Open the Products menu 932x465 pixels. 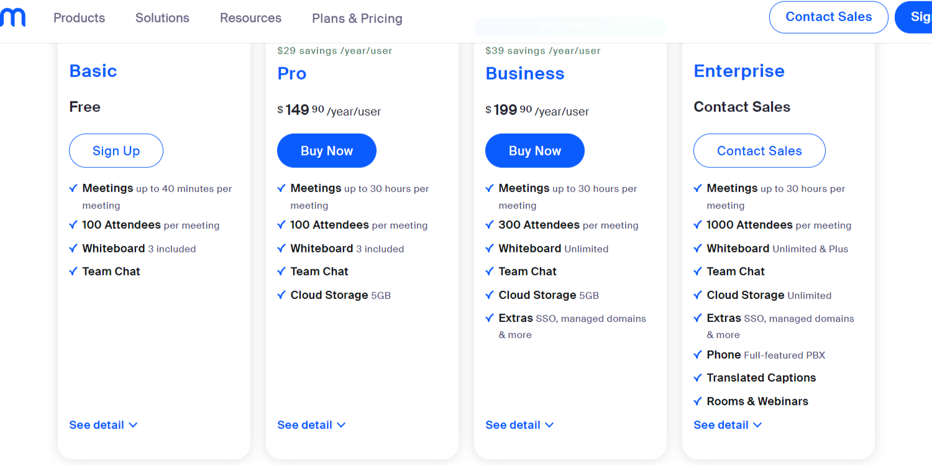[79, 18]
